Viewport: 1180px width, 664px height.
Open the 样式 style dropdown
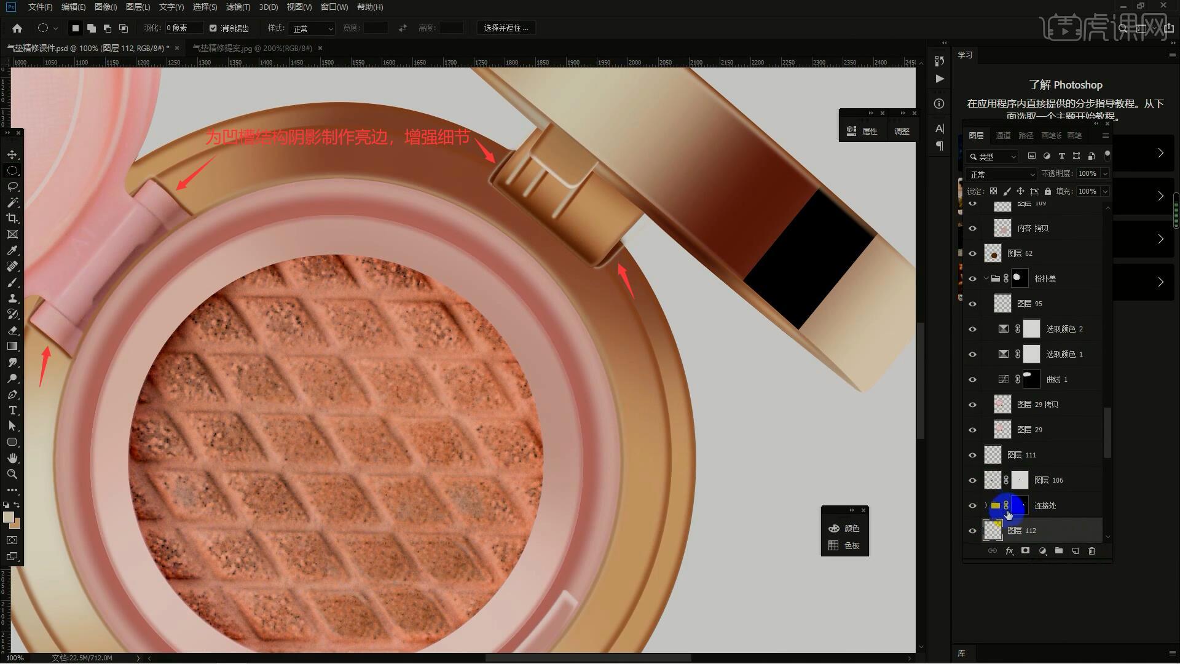[313, 28]
